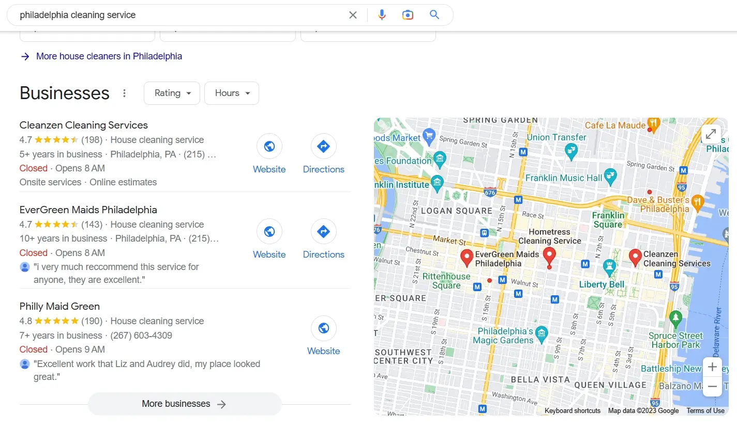Select the Hometress Cleaning Service map pin
737x429 pixels.
point(549,256)
